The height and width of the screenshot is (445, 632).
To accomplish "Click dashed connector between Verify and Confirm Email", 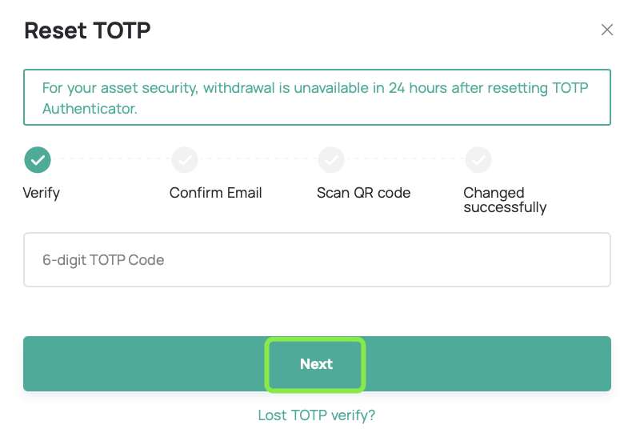I will click(x=111, y=158).
